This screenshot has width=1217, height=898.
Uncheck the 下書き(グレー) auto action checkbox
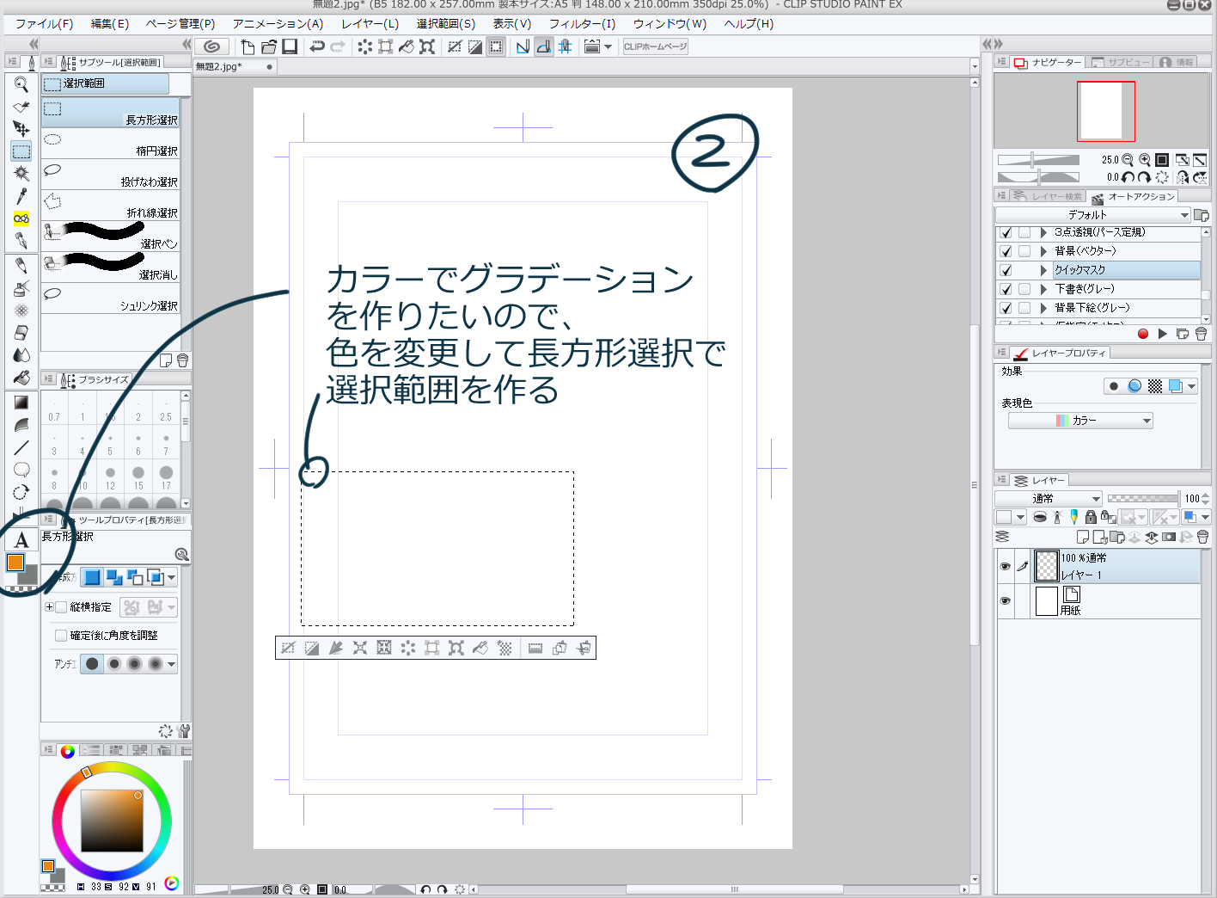(x=1006, y=289)
